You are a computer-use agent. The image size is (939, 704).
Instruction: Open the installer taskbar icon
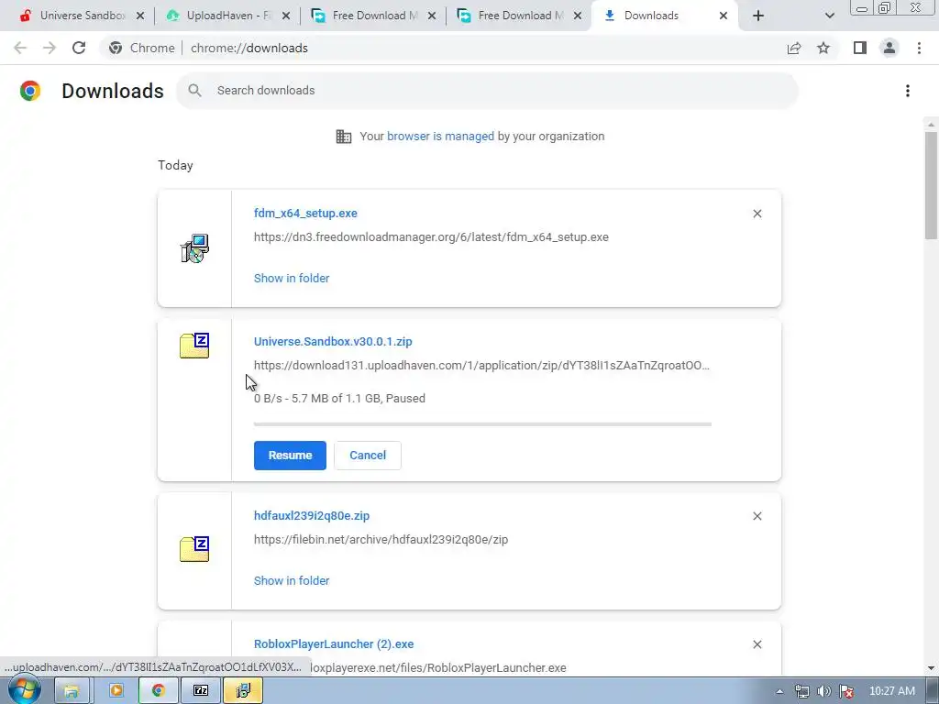(x=243, y=691)
